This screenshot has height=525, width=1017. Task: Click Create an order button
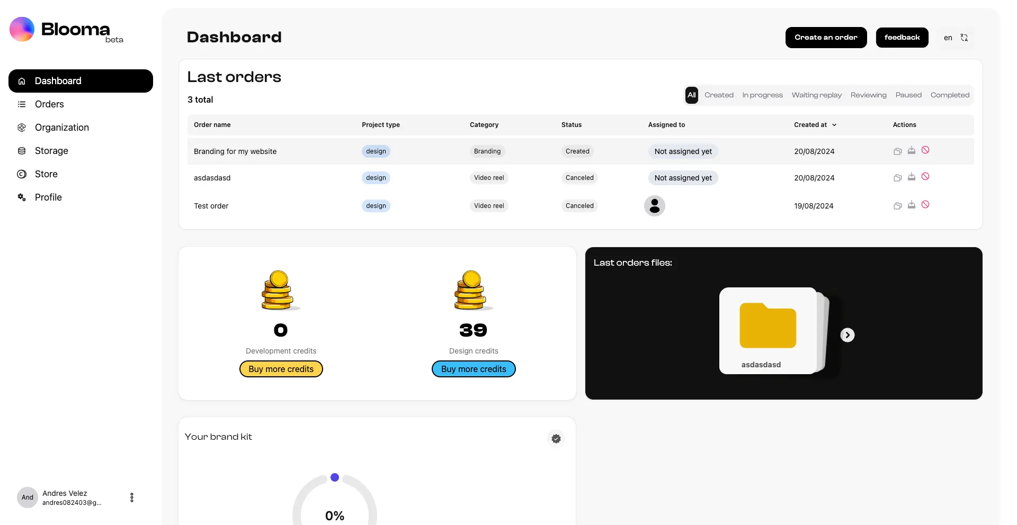(x=826, y=38)
